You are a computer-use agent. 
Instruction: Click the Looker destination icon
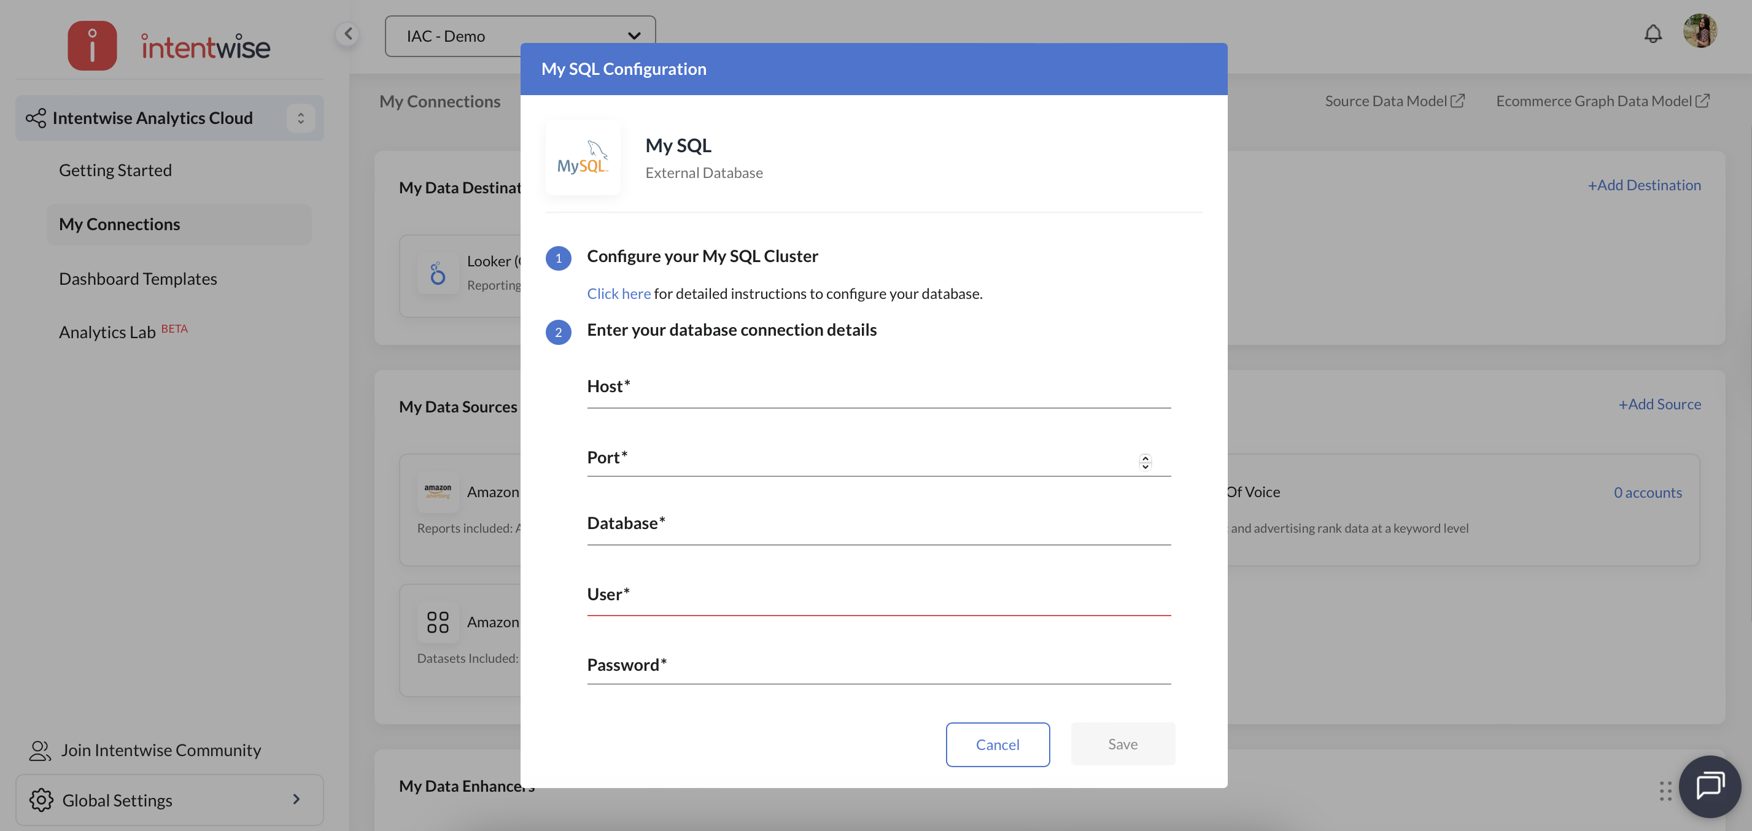coord(437,274)
